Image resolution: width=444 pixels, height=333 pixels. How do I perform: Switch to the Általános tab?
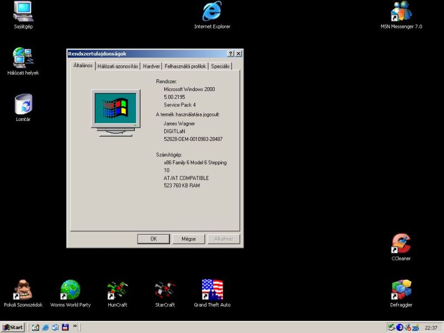[x=83, y=65]
